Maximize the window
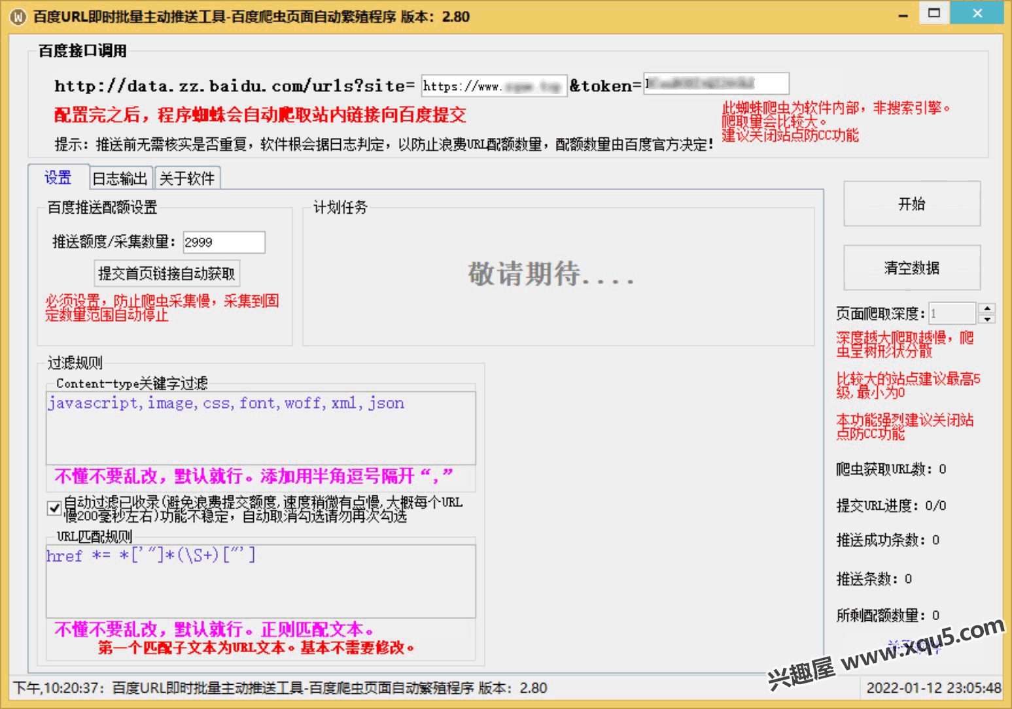The width and height of the screenshot is (1012, 709). point(934,13)
